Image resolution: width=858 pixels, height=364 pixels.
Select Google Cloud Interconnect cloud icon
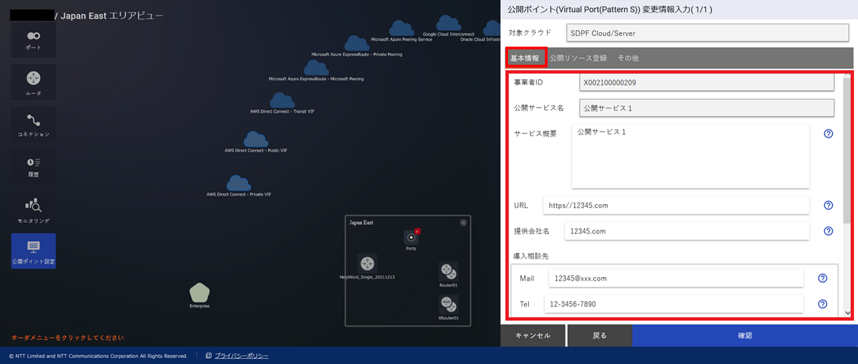(449, 23)
